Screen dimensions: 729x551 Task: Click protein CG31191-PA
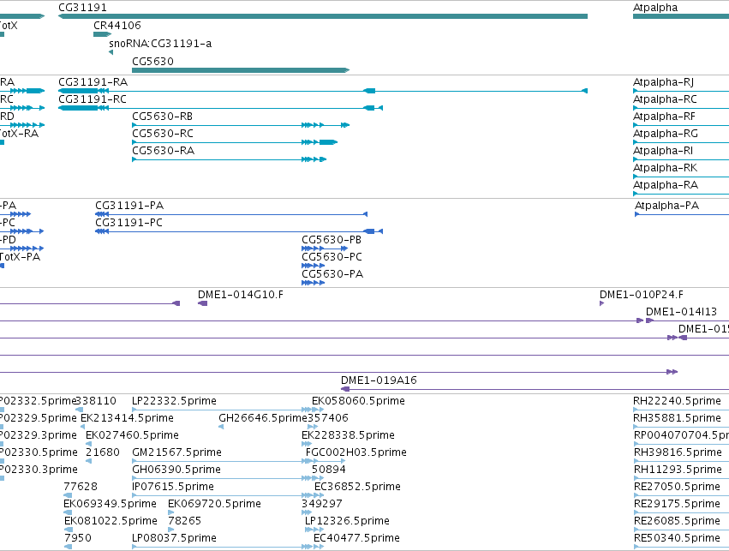[129, 206]
